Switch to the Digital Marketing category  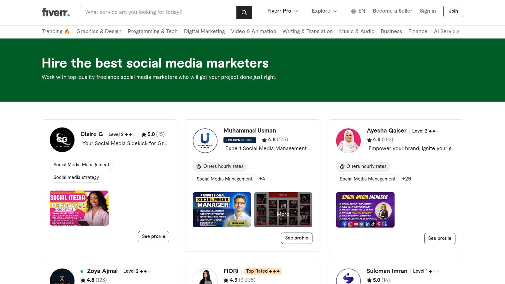coord(205,32)
